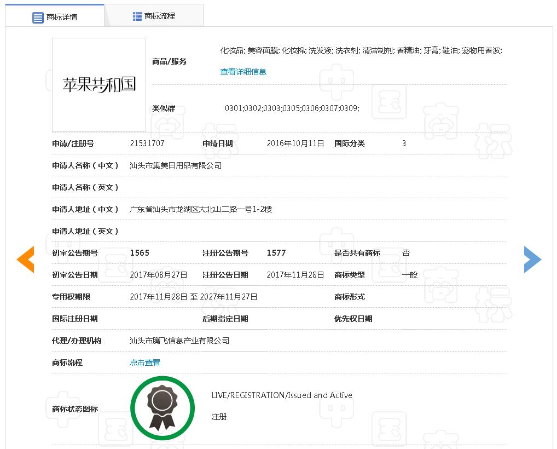Click the list icon beside 商标详情
Image resolution: width=557 pixels, height=449 pixels.
coord(38,18)
